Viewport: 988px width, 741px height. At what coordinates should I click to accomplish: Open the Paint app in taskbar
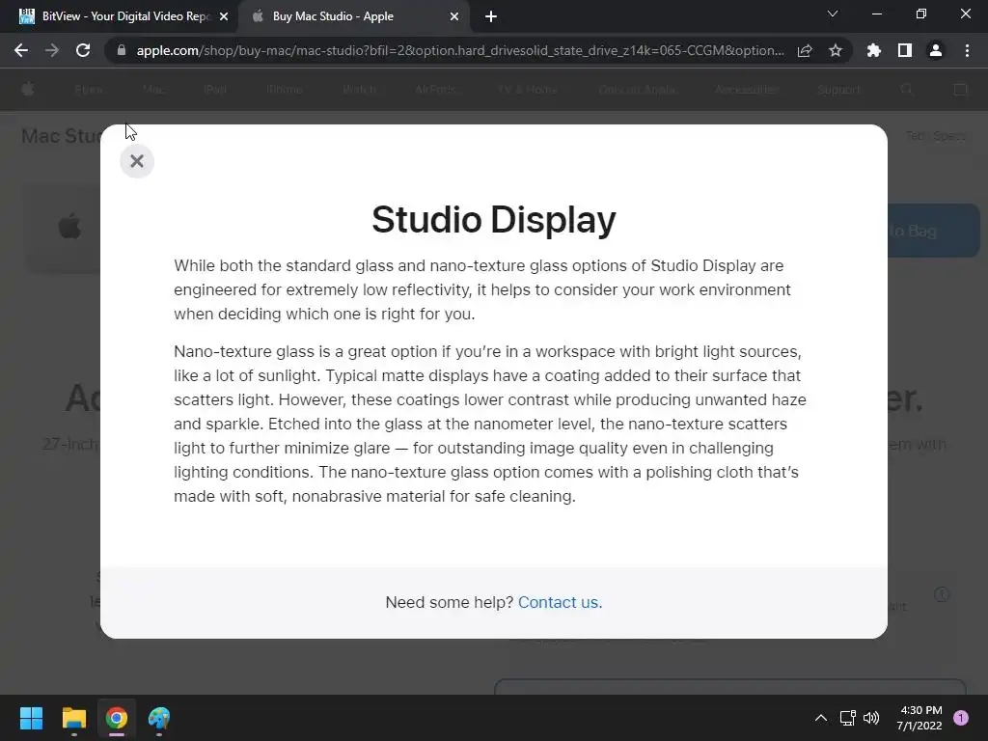tap(159, 718)
